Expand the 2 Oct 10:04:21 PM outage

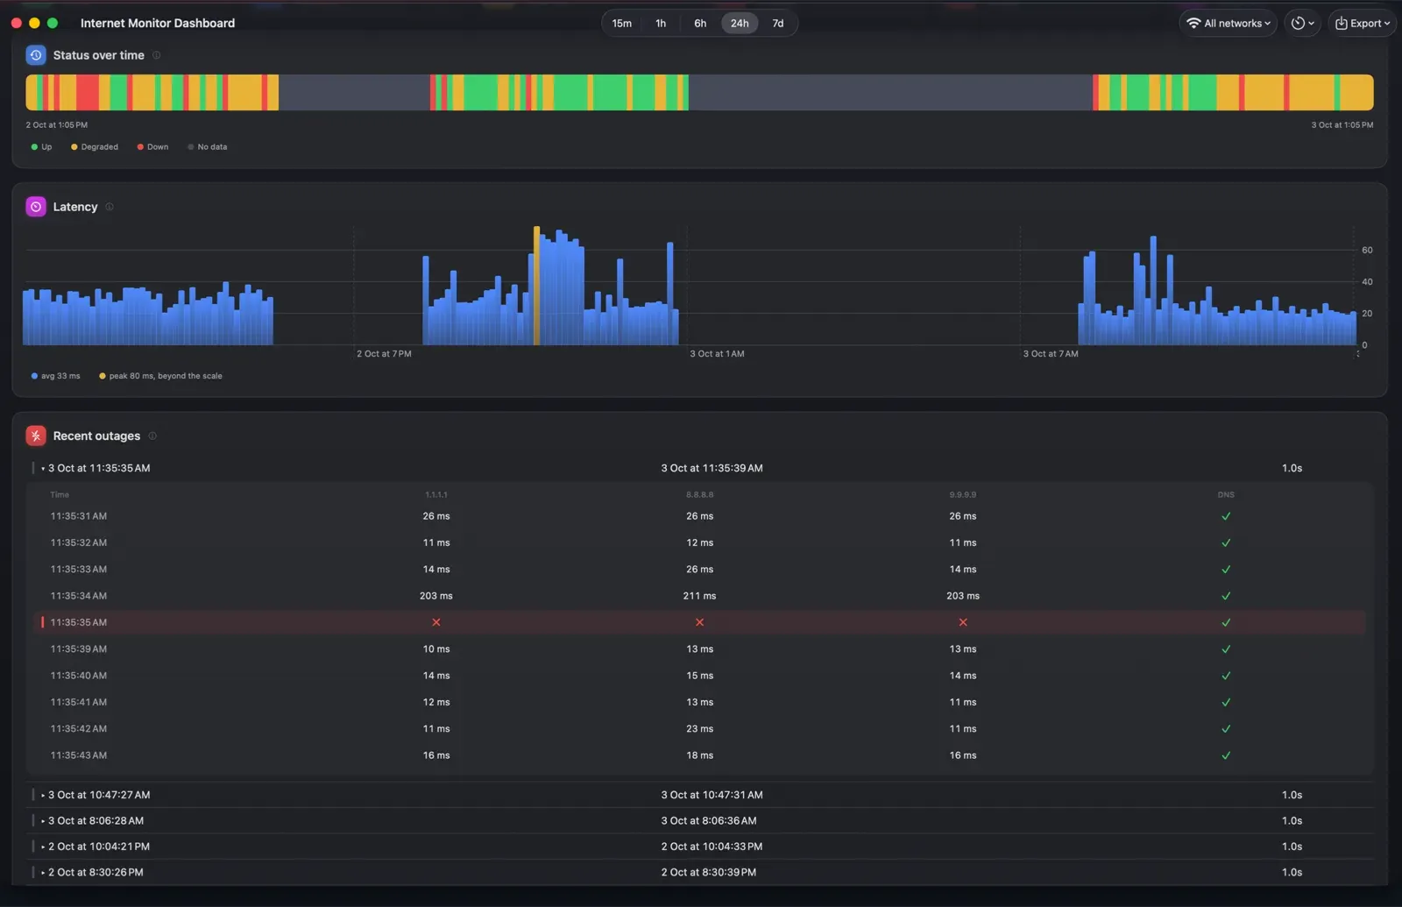click(43, 847)
